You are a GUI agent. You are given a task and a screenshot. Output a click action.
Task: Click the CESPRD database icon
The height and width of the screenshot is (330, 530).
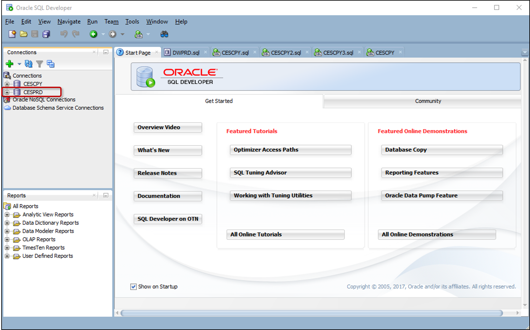coord(17,92)
